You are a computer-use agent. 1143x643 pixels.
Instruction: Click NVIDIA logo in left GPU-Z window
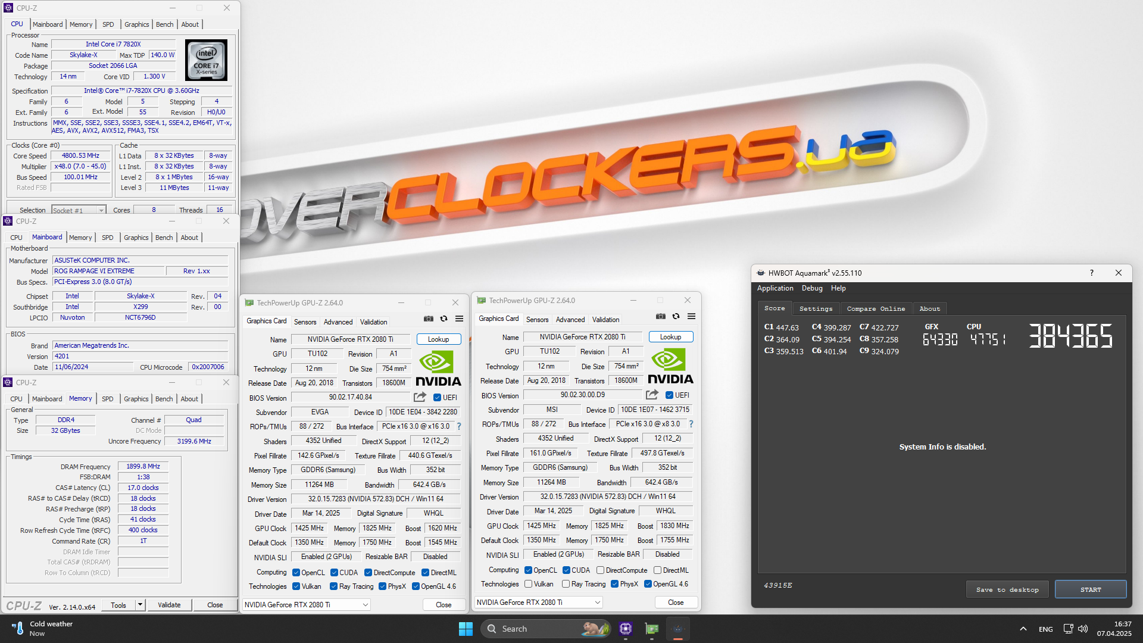pos(438,369)
